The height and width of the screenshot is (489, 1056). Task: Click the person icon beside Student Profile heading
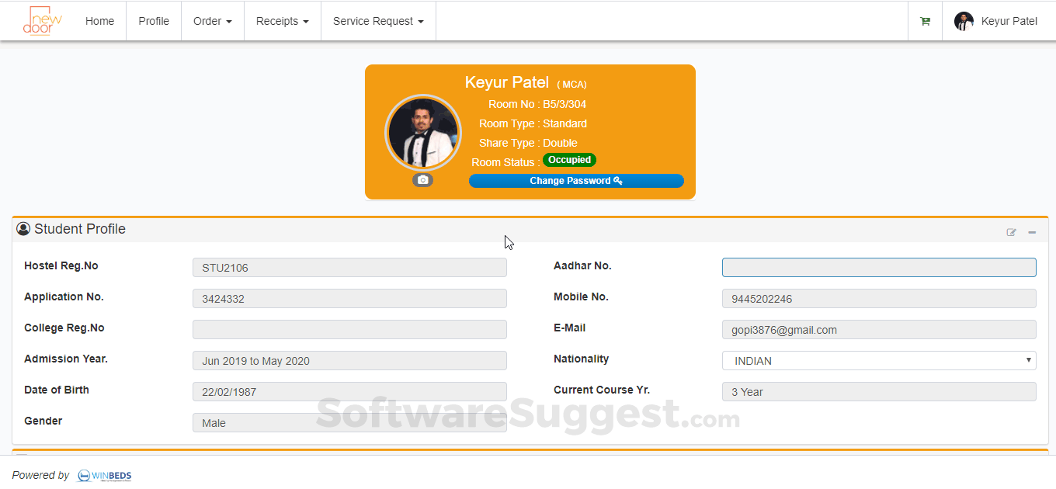click(23, 228)
